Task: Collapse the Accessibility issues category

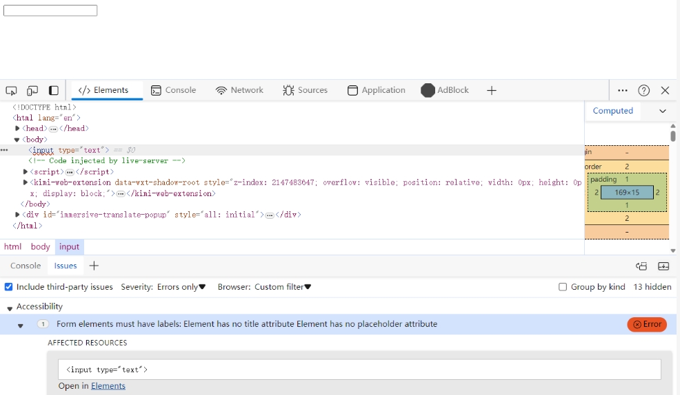Action: 10,308
